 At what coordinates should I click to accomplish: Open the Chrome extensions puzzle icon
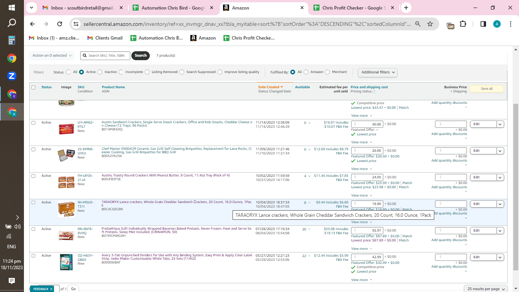[463, 24]
